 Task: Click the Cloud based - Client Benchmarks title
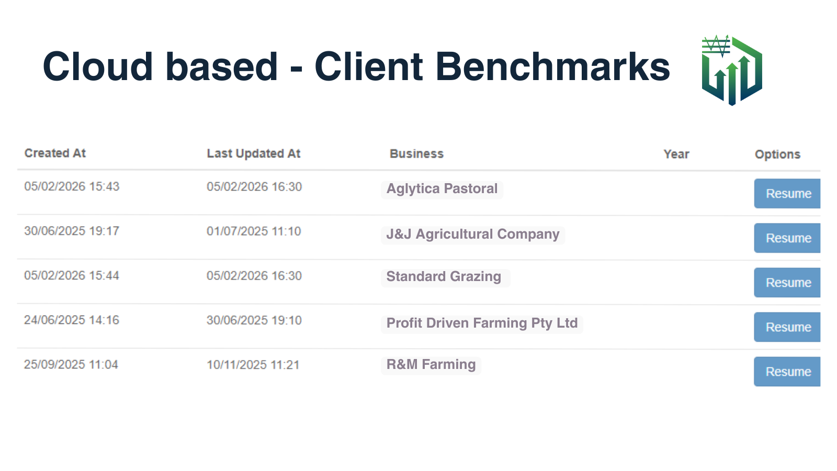pyautogui.click(x=356, y=67)
